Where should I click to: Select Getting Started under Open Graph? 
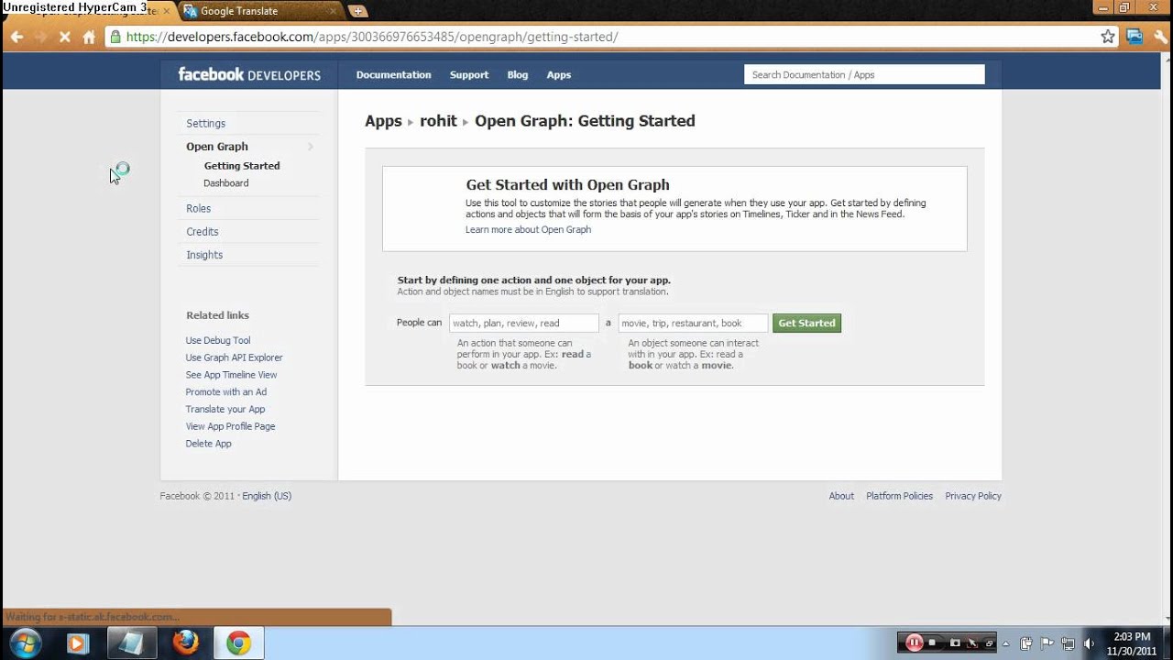click(x=242, y=166)
